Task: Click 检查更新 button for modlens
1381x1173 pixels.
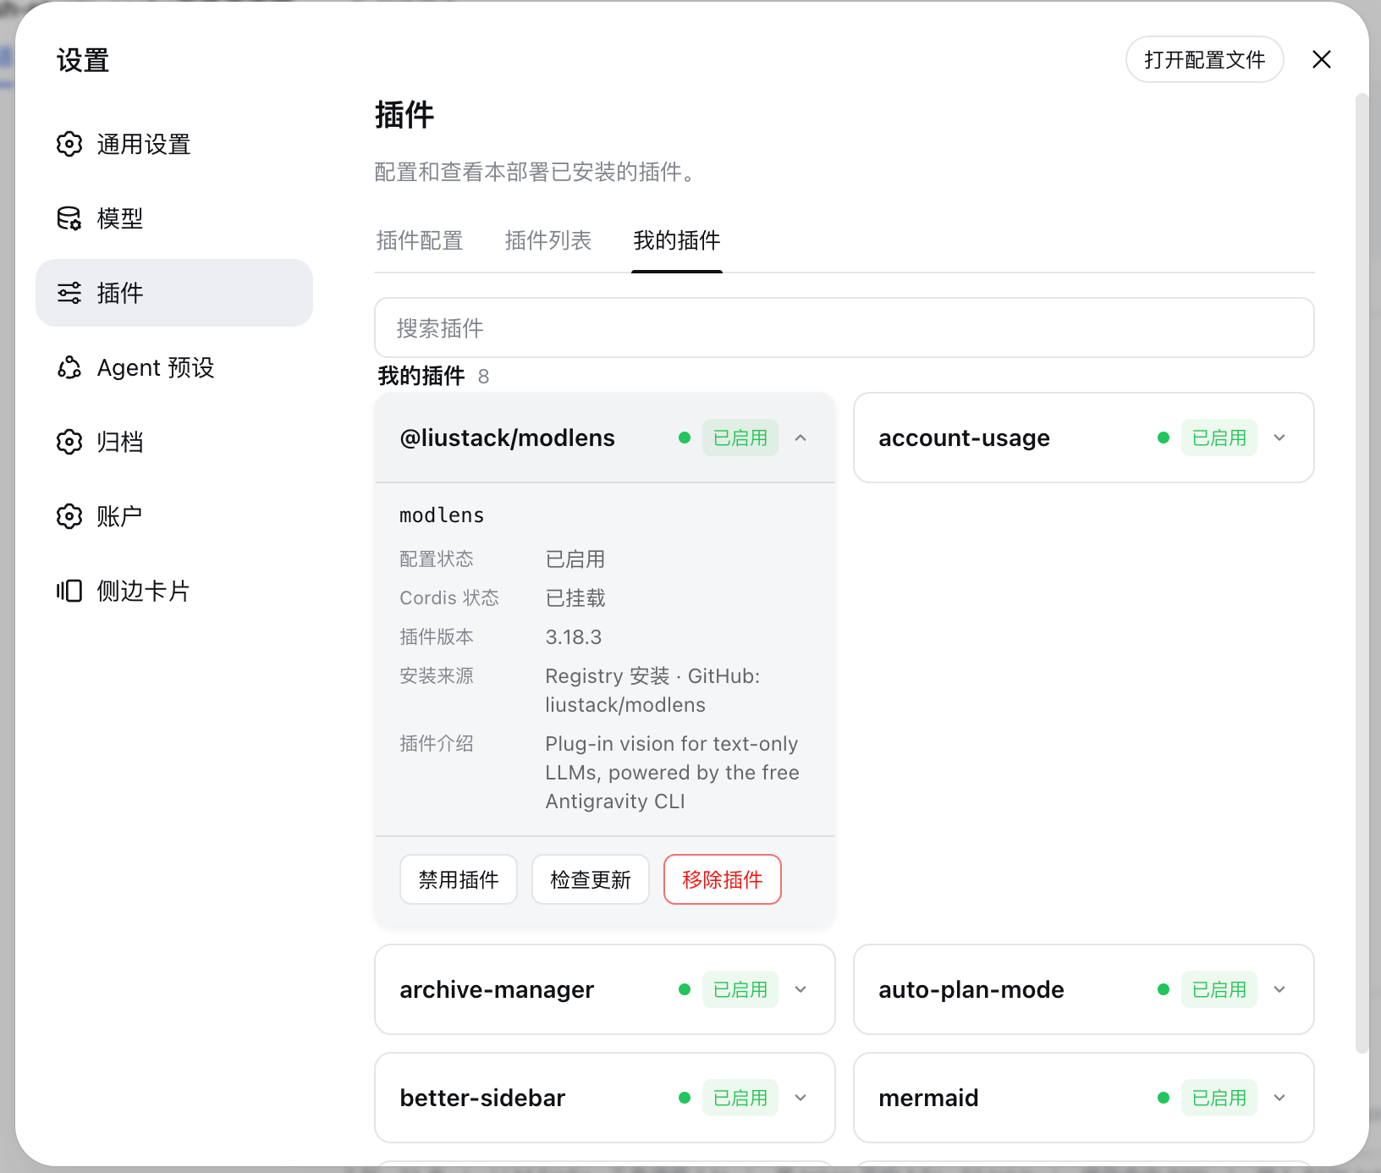Action: click(x=591, y=879)
